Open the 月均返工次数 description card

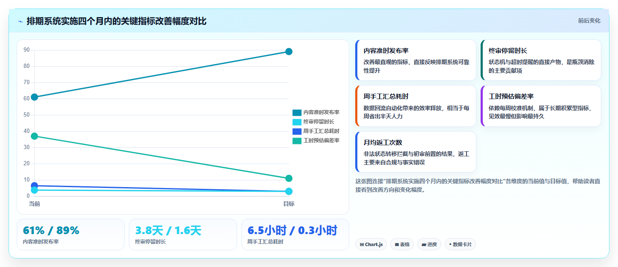(416, 152)
